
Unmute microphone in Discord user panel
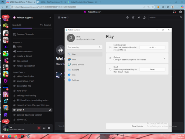(x=39, y=128)
